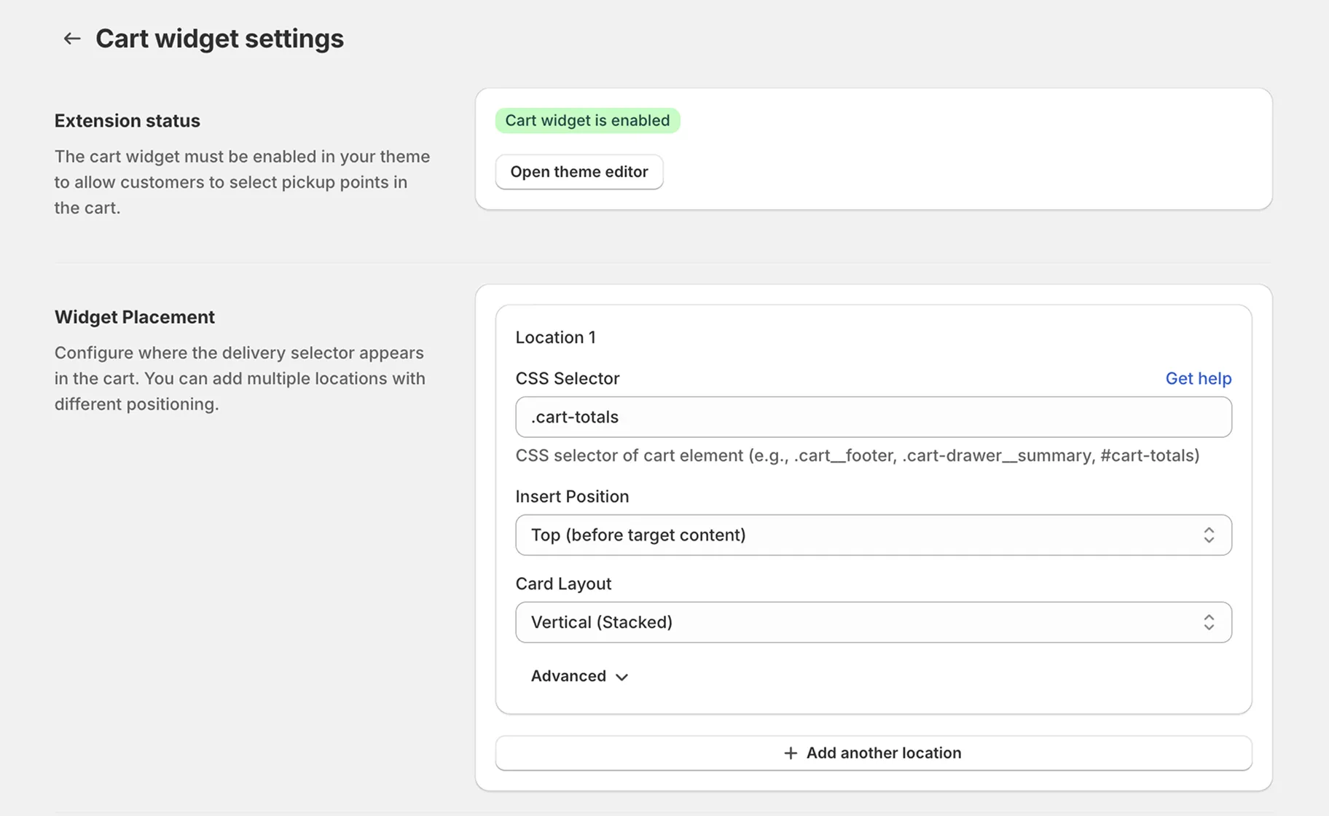Click the Insert Position up-down arrows icon
The width and height of the screenshot is (1329, 816).
pos(1208,535)
